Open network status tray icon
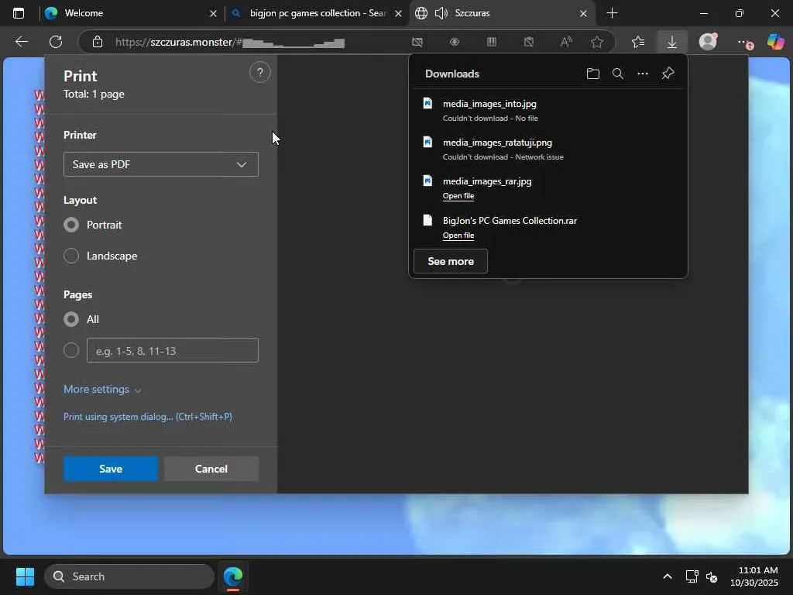The image size is (793, 595). [692, 576]
